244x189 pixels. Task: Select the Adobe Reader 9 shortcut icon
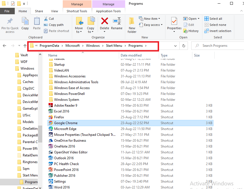click(51, 105)
